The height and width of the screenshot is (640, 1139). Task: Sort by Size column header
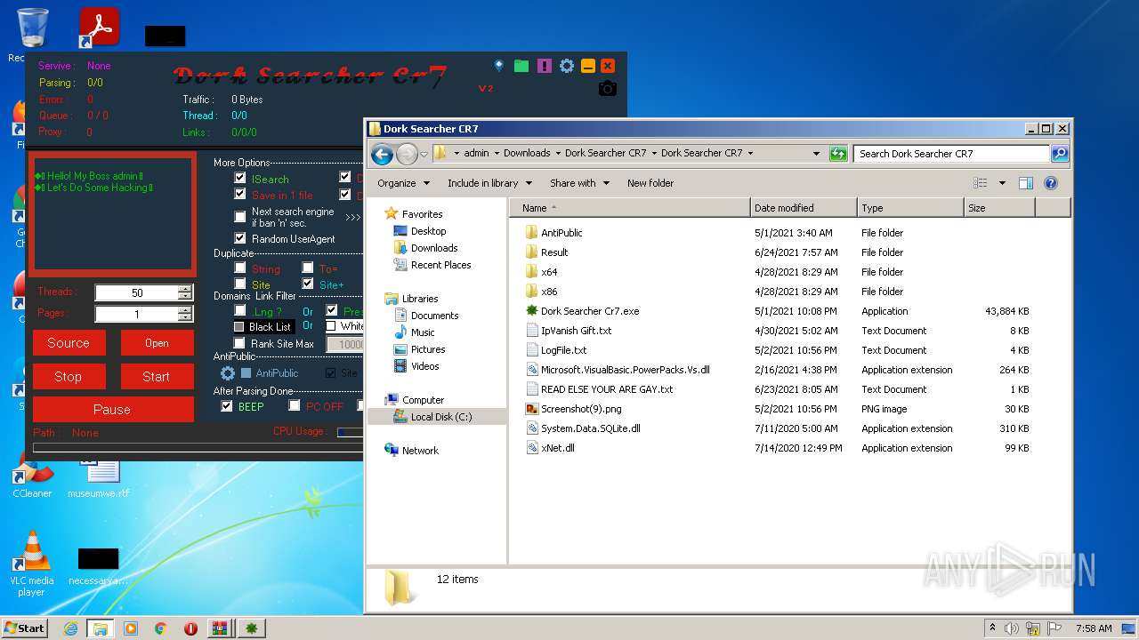coord(999,208)
